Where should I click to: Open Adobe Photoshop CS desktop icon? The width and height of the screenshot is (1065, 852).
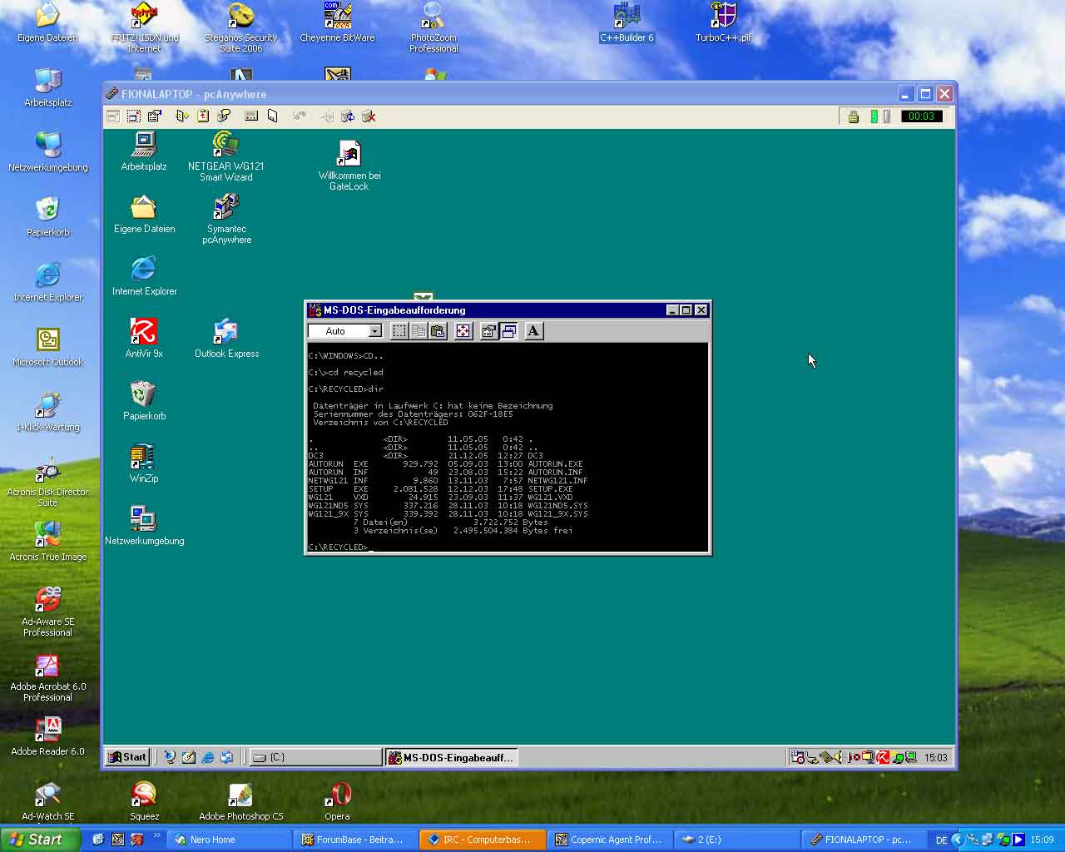tap(240, 800)
